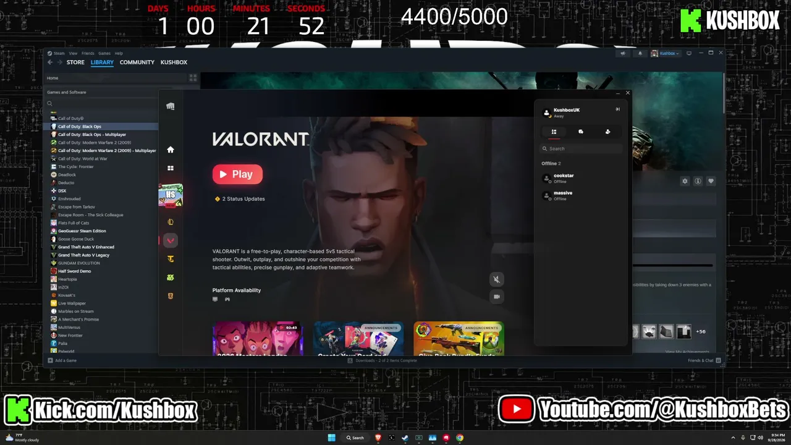
Task: Favorite the game with the heart icon
Action: point(711,181)
